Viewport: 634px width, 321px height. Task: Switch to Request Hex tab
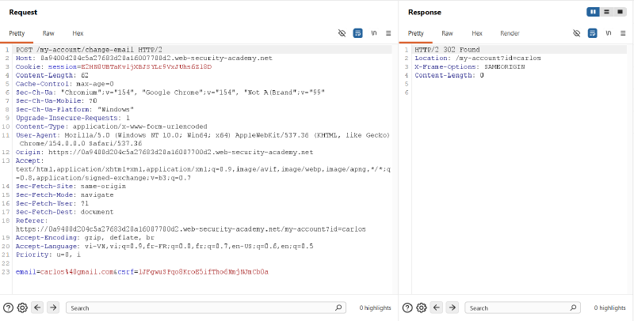78,33
